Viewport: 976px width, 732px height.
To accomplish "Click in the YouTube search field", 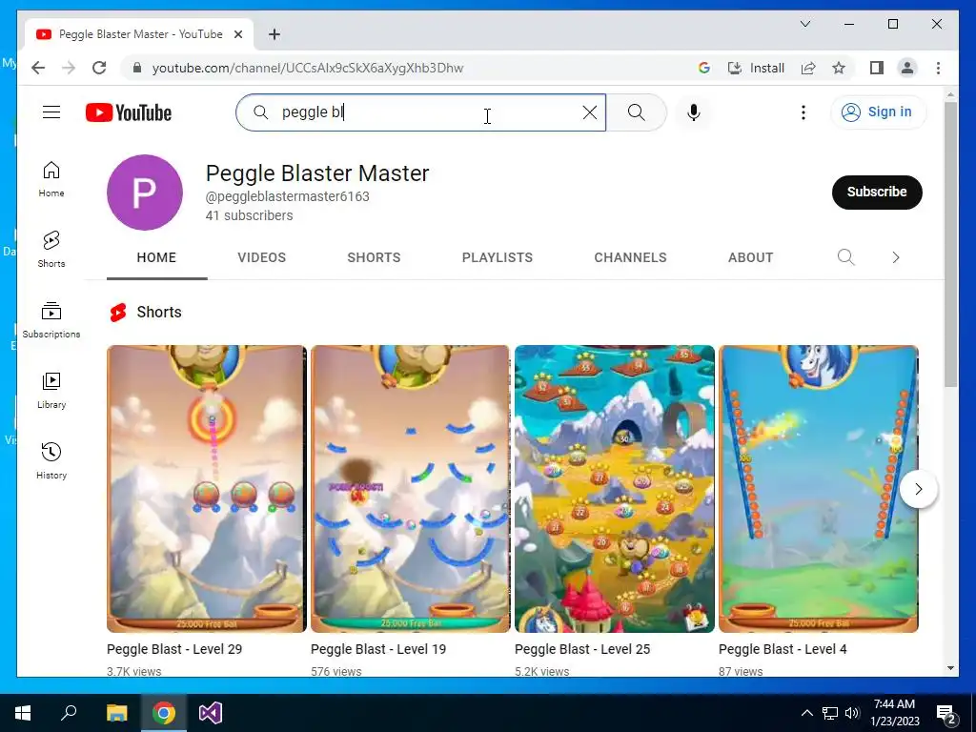I will [x=420, y=112].
